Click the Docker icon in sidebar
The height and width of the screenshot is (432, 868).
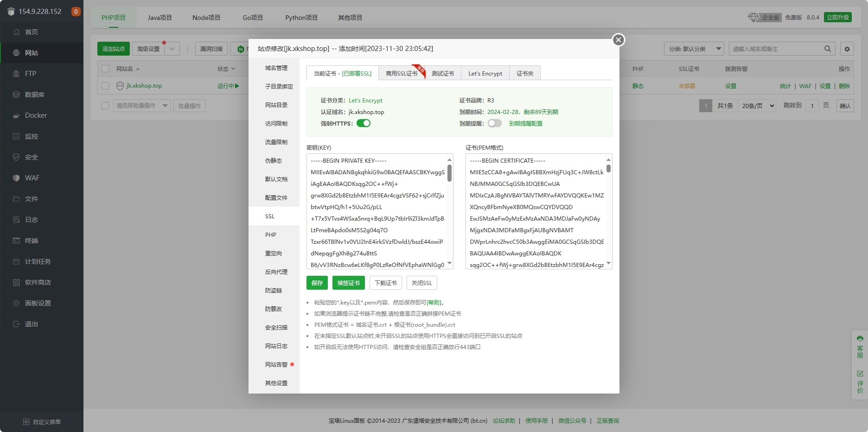[16, 115]
